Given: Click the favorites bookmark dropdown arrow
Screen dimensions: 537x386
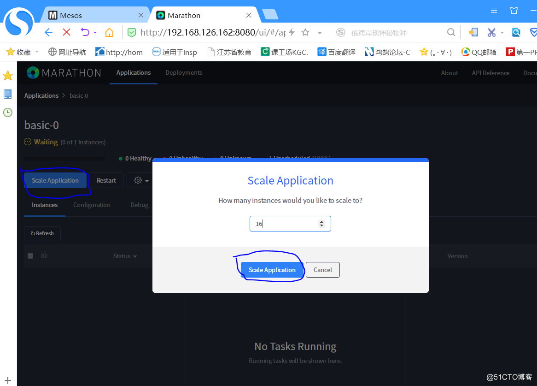Looking at the screenshot, I should pyautogui.click(x=37, y=52).
